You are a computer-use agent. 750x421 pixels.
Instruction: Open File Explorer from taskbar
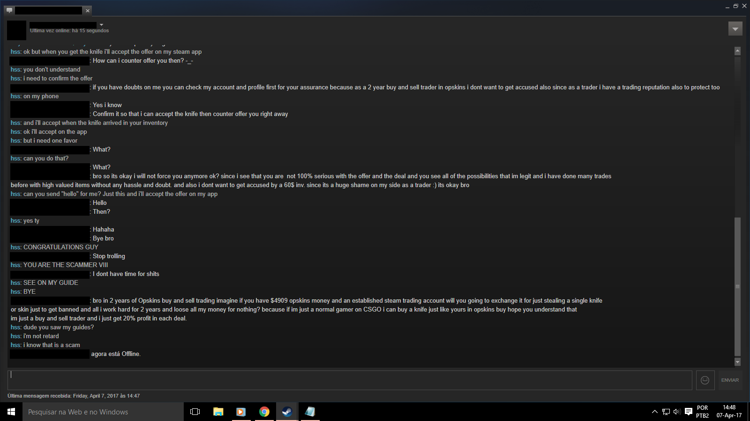coord(218,412)
